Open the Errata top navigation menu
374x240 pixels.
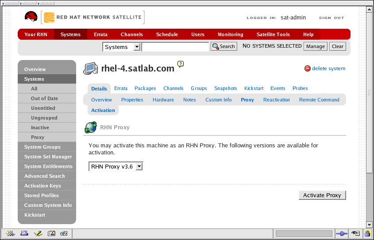coord(100,34)
